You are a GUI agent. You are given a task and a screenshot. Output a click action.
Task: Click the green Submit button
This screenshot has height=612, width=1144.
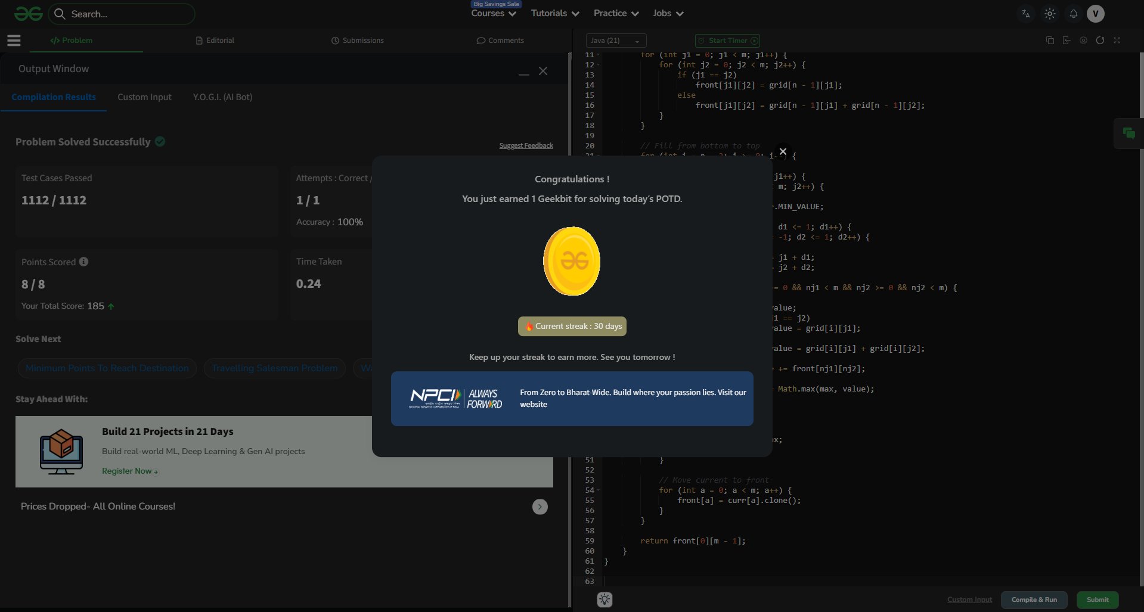pyautogui.click(x=1097, y=599)
